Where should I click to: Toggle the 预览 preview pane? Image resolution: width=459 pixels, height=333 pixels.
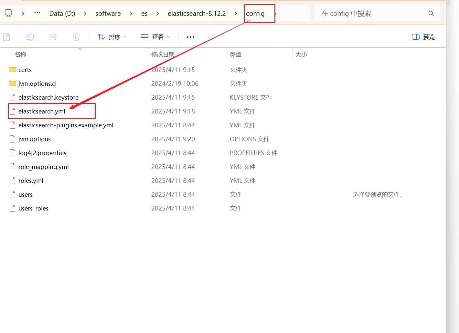(x=423, y=37)
